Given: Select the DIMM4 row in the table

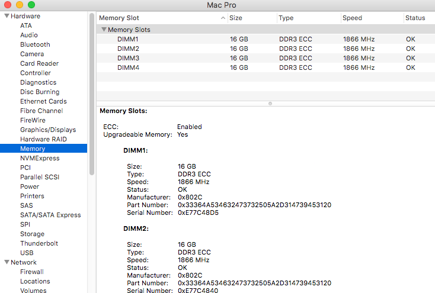Looking at the screenshot, I should click(x=266, y=67).
